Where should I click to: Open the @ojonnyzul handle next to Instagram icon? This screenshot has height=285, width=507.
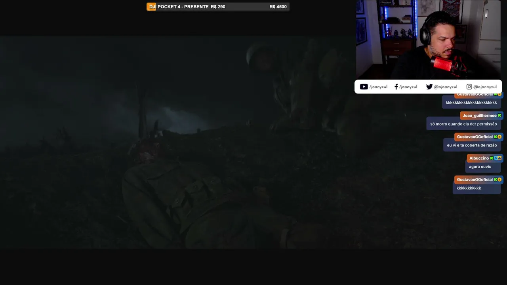tap(485, 87)
